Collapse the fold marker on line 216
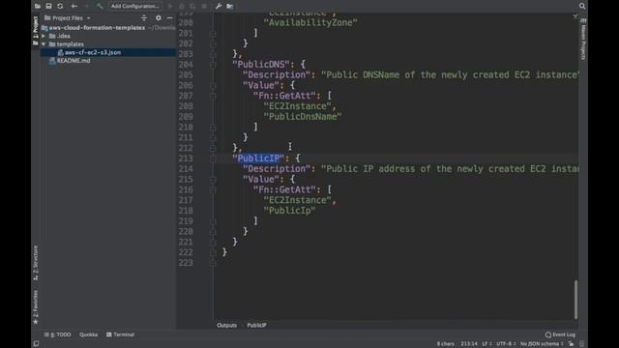Image resolution: width=619 pixels, height=348 pixels. pos(213,189)
